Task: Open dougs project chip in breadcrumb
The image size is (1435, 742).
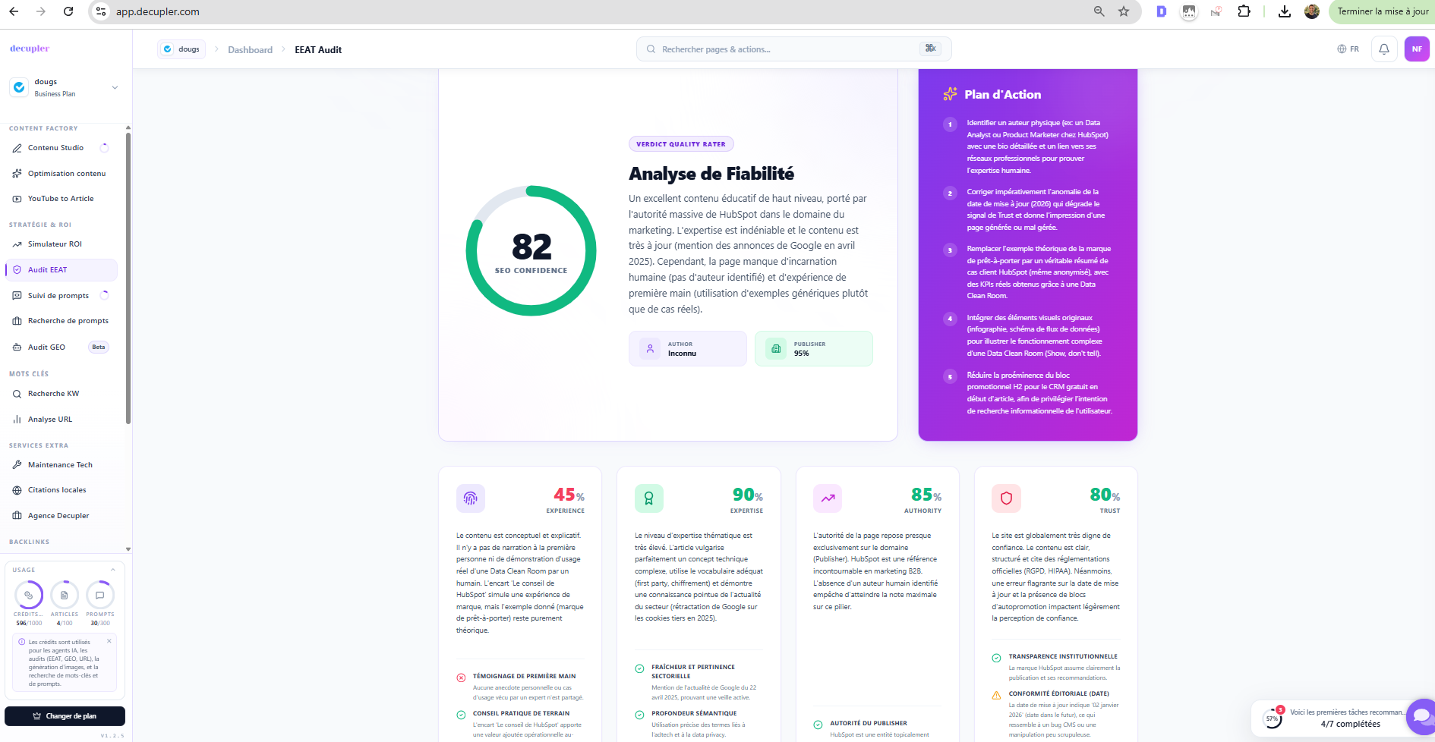Action: click(181, 49)
